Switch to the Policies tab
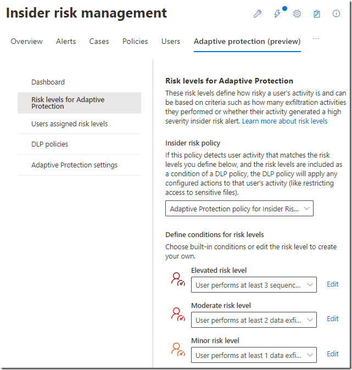This screenshot has height=370, width=352. (x=135, y=41)
